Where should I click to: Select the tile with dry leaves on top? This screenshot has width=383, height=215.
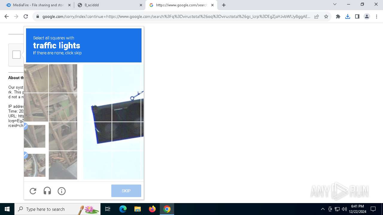63,165
